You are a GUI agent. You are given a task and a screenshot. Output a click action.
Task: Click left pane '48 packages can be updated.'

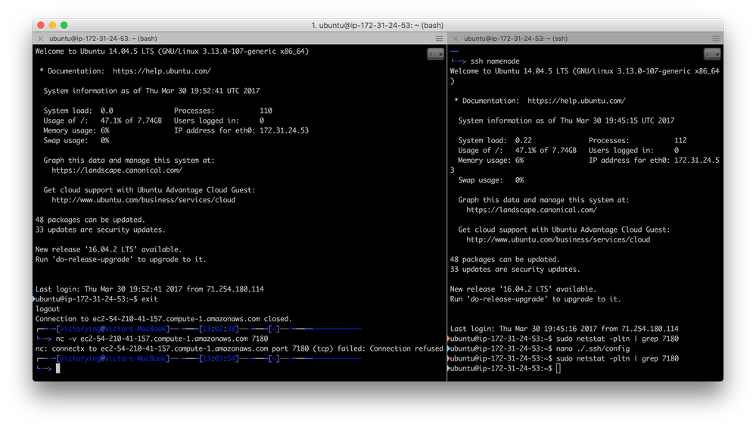90,220
